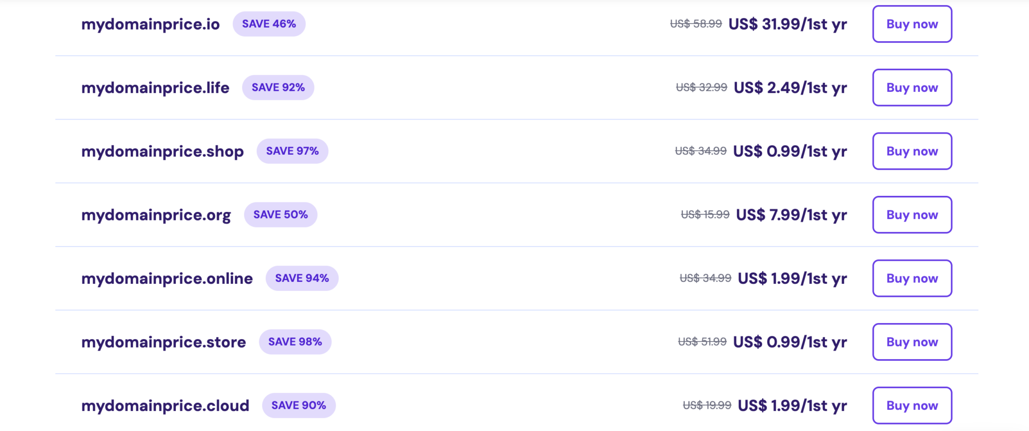Click the SAVE 97% badge

(x=292, y=151)
